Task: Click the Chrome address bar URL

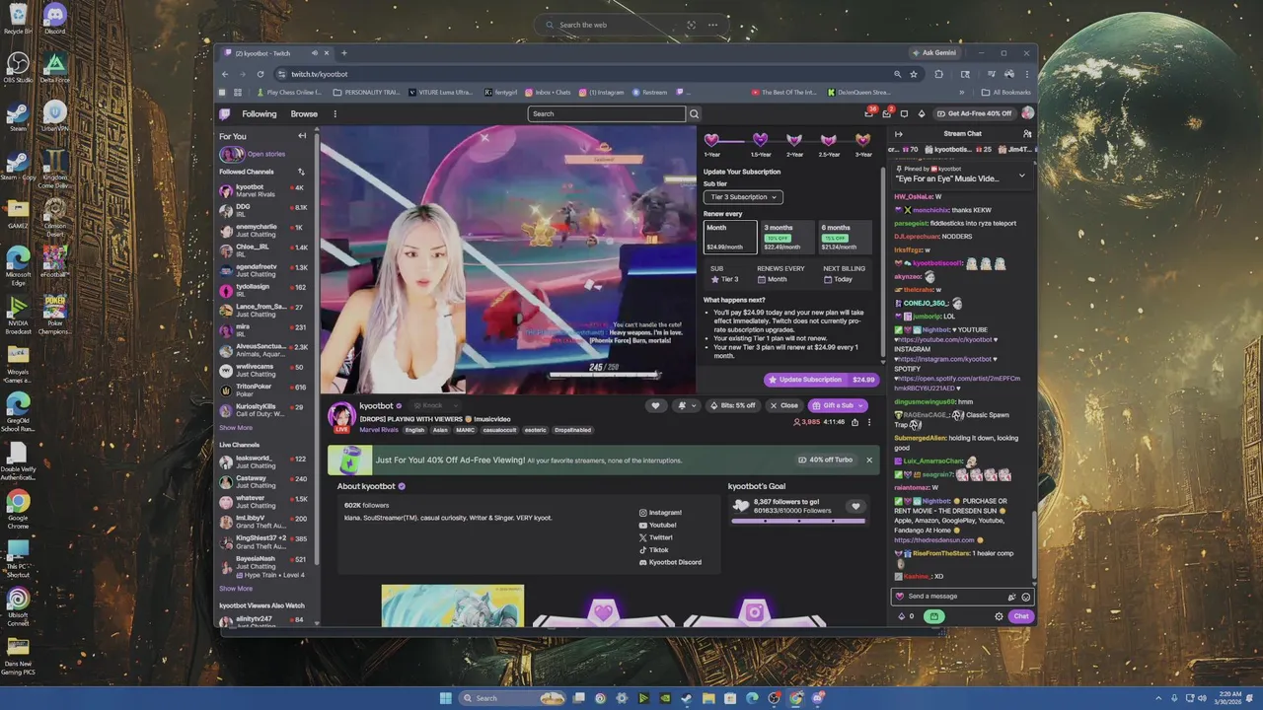Action: point(319,74)
